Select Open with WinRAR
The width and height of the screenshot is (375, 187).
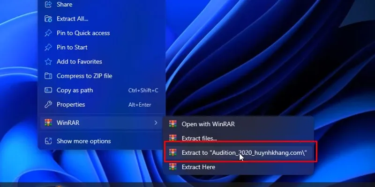(239, 124)
